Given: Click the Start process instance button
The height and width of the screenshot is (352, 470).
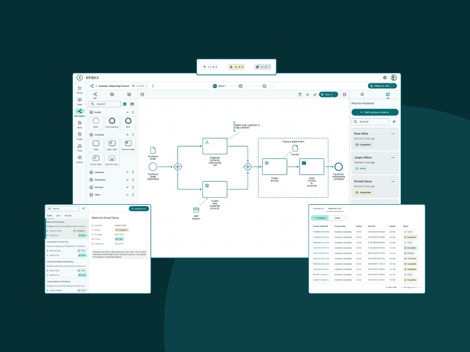Looking at the screenshot, I should [x=375, y=112].
